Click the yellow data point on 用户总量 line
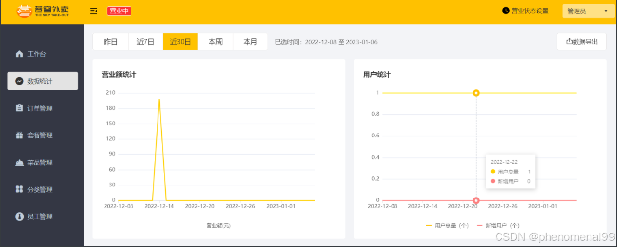Image resolution: width=617 pixels, height=247 pixels. click(x=476, y=93)
